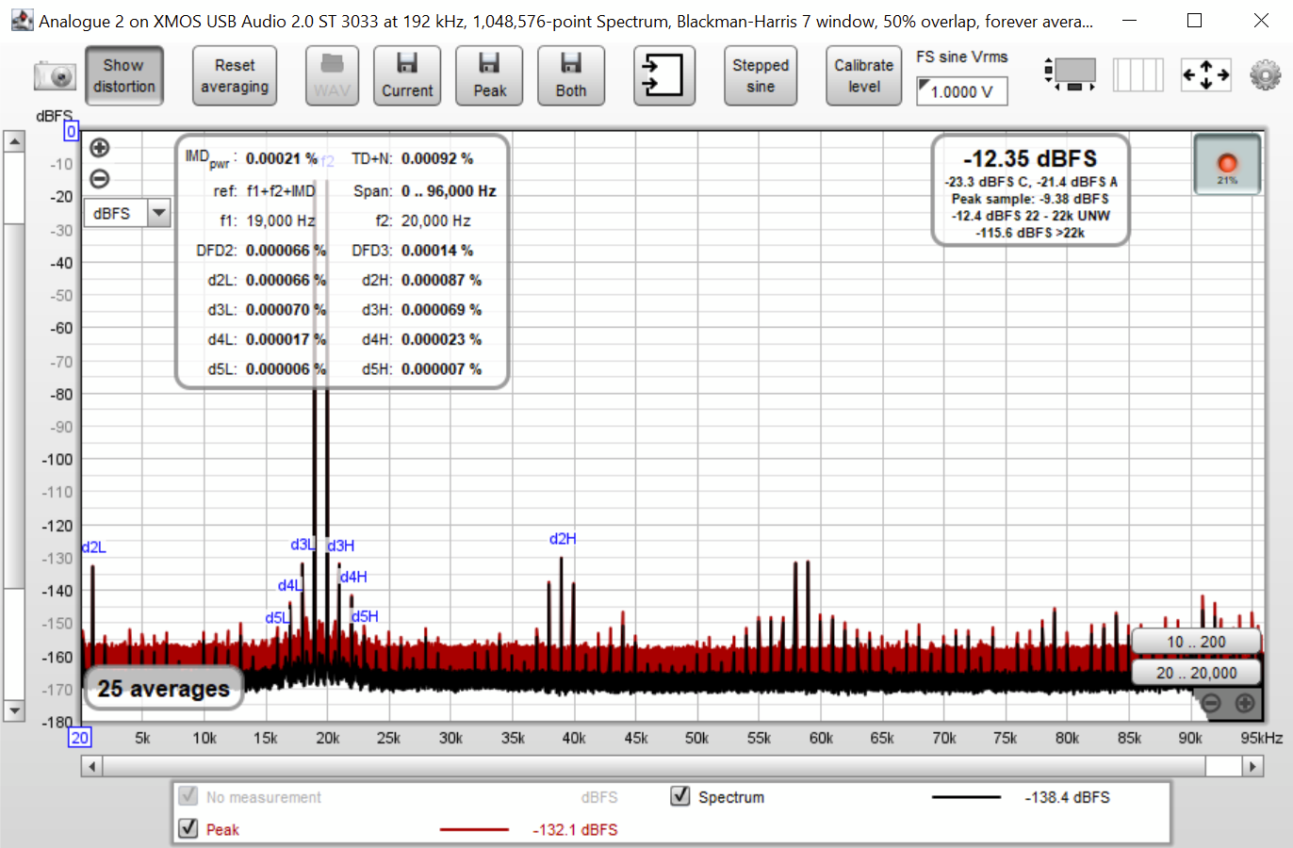Click the d2L marker label on graph
This screenshot has width=1293, height=848.
[94, 547]
